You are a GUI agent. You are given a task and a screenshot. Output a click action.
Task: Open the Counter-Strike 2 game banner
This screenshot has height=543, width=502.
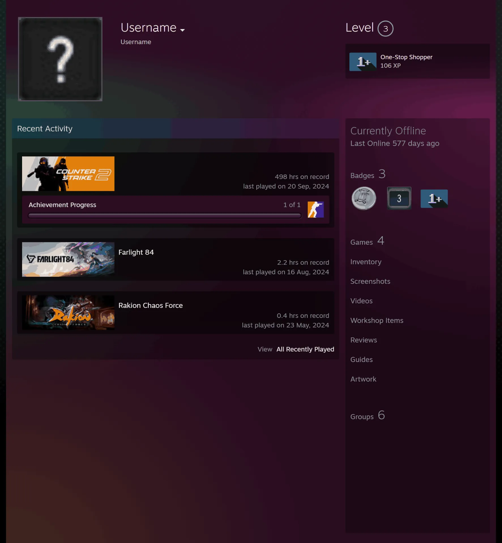pyautogui.click(x=68, y=174)
